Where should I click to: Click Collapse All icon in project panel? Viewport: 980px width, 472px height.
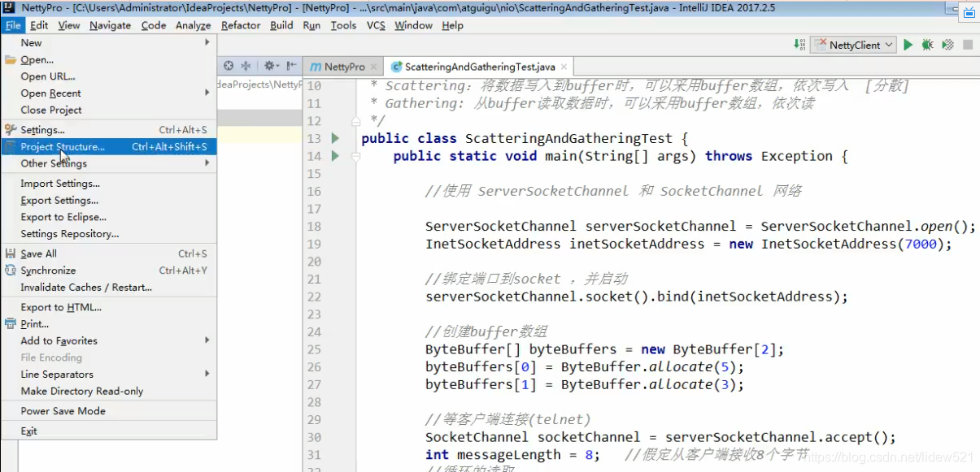246,66
